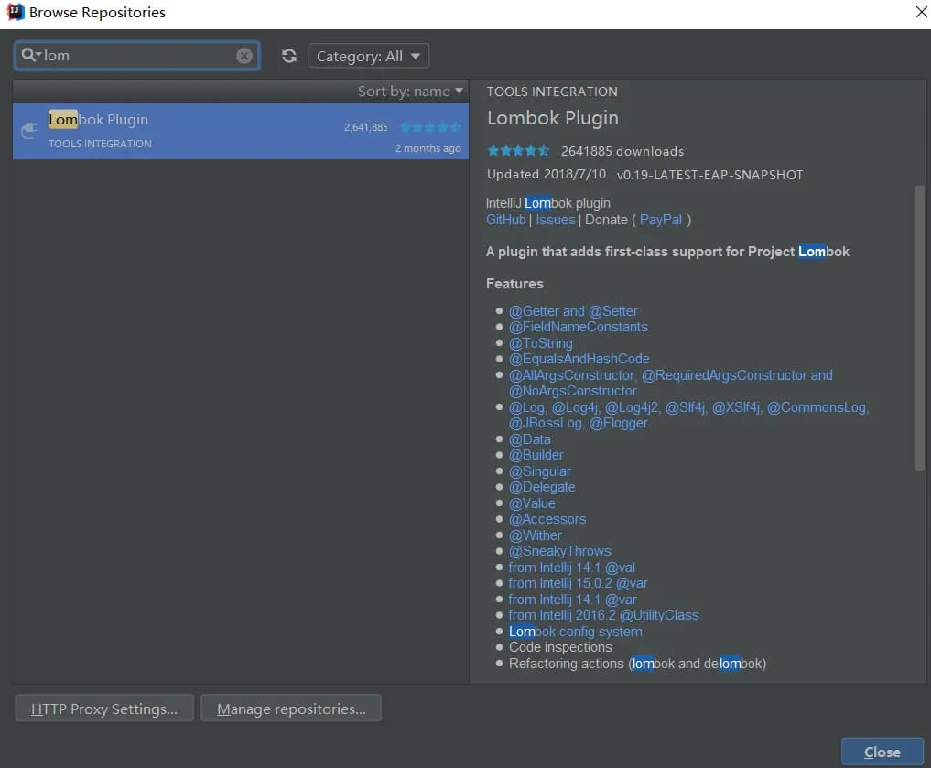The image size is (931, 768).
Task: Click the Manage repositories button
Action: (291, 709)
